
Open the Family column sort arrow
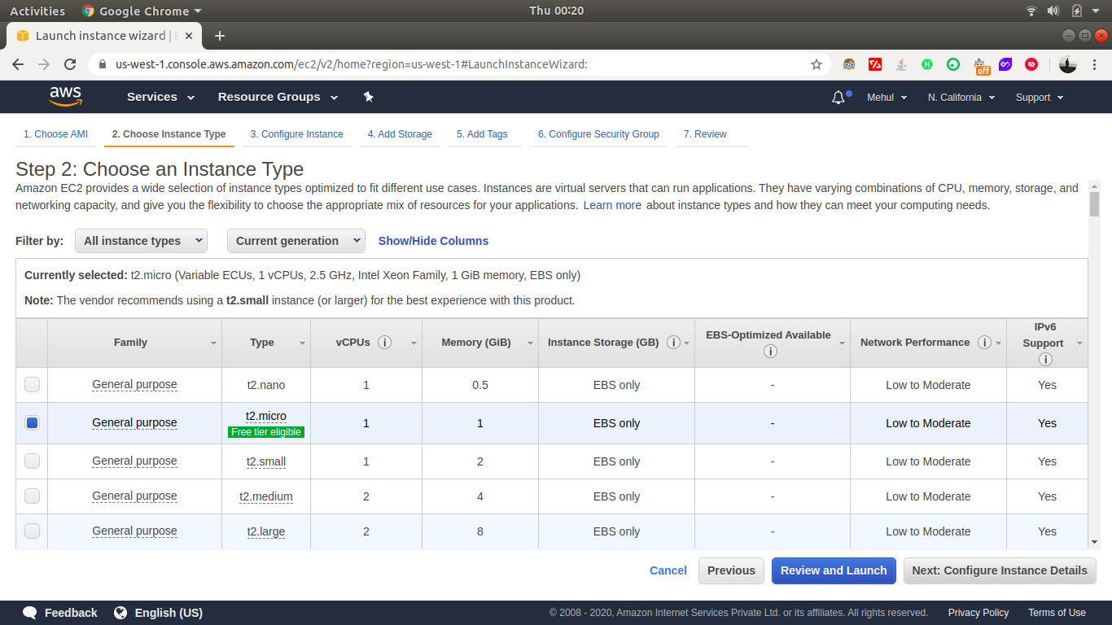214,343
